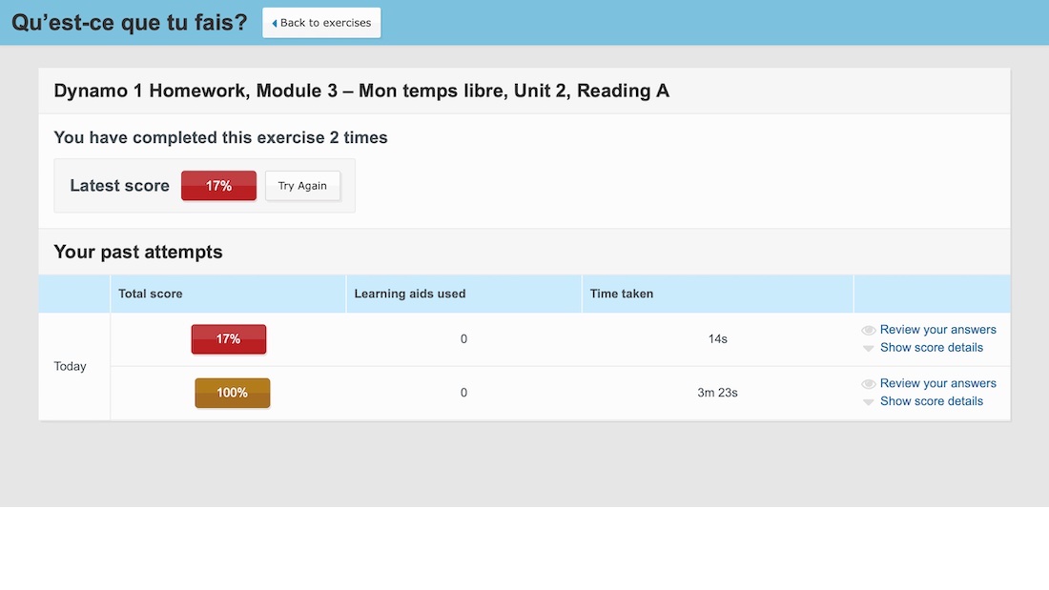Click the eye icon beside the first Review your answers
Viewport: 1049px width, 590px height.
(x=868, y=329)
